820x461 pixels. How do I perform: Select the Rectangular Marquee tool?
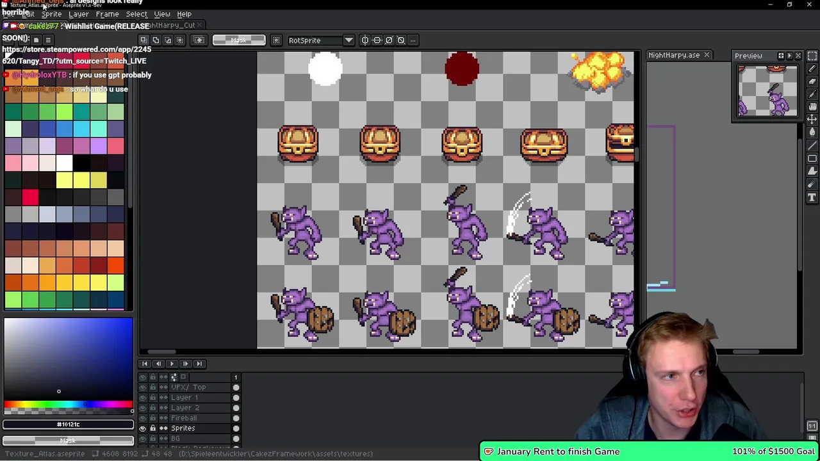coord(812,56)
